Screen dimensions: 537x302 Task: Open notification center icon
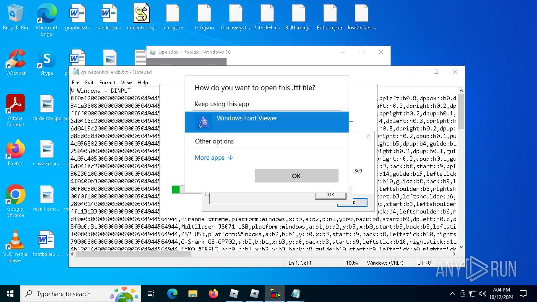[x=523, y=294]
